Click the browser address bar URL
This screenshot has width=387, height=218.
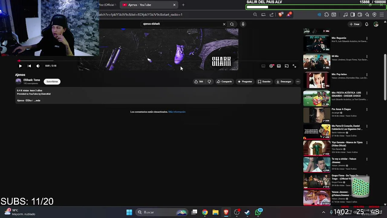click(141, 15)
